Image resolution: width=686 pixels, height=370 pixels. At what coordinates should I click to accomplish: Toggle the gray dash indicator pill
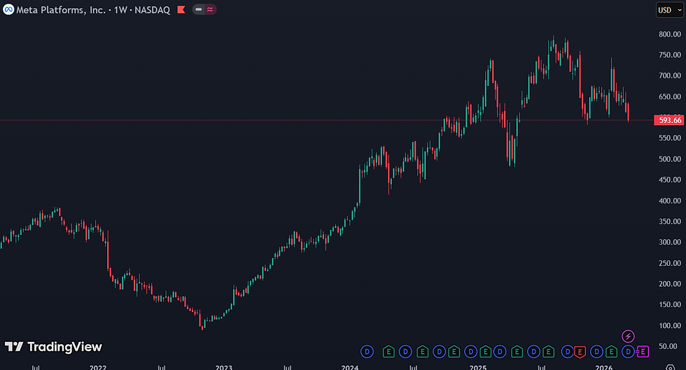[199, 10]
